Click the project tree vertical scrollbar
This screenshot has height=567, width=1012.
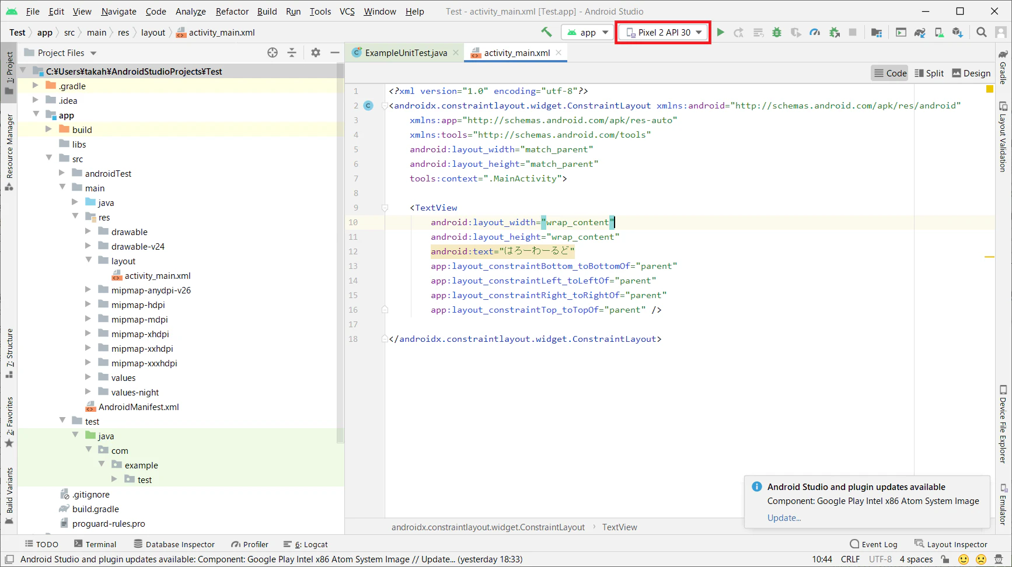[340, 251]
